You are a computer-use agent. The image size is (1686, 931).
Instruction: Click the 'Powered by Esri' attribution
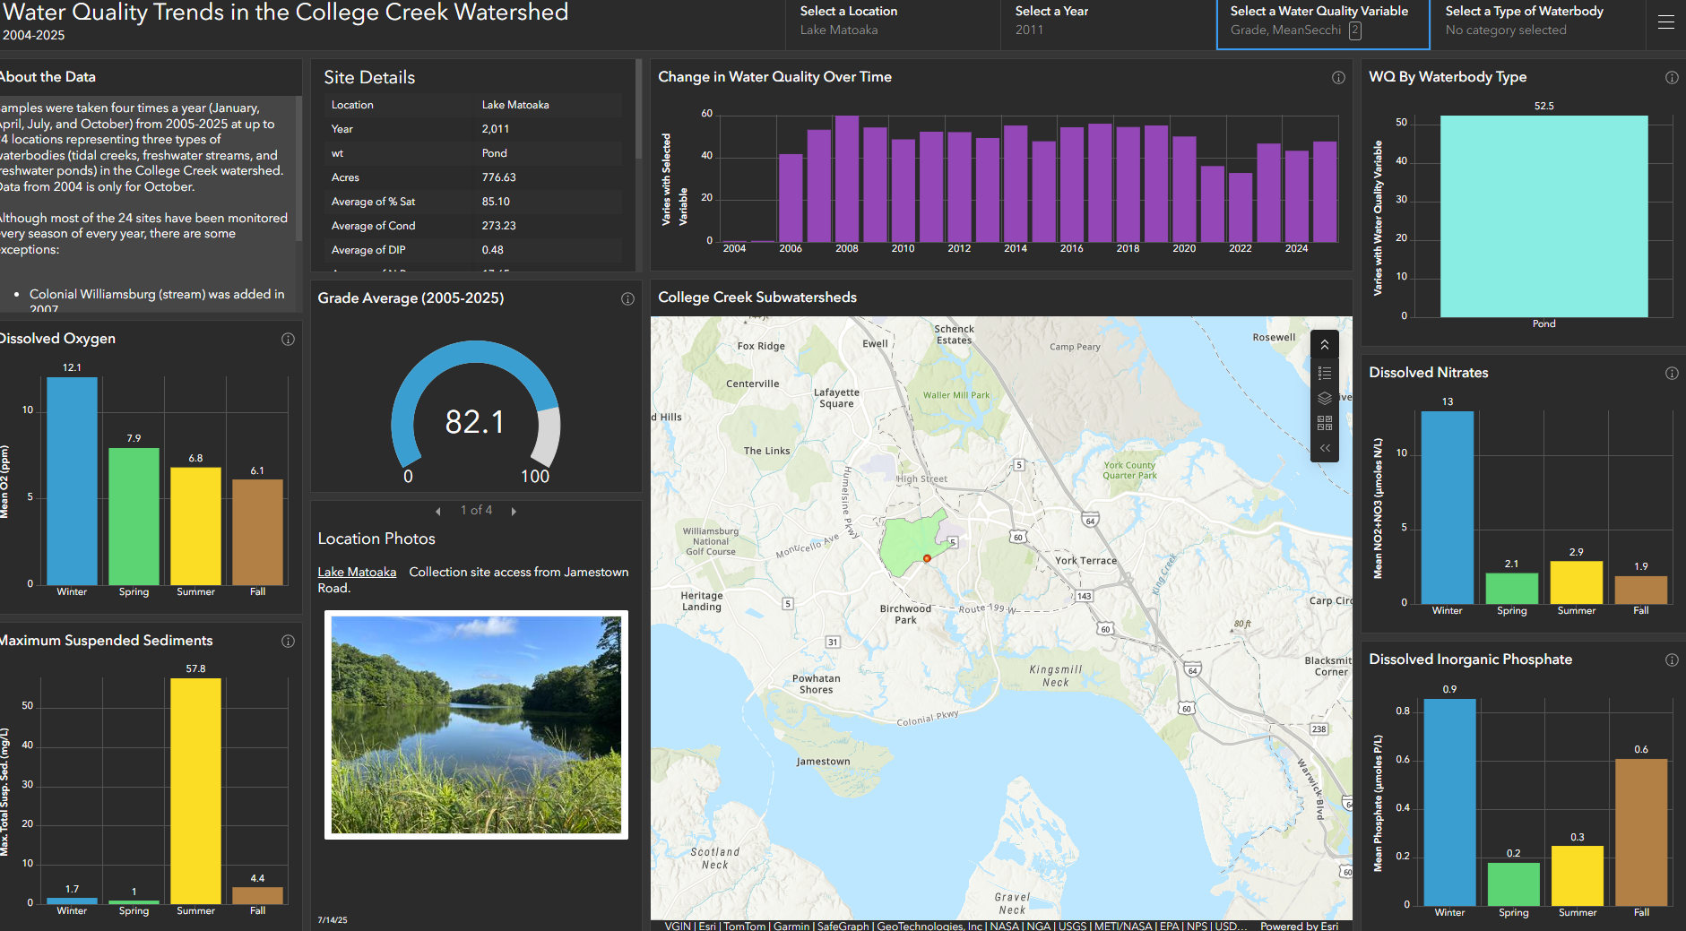1299,926
